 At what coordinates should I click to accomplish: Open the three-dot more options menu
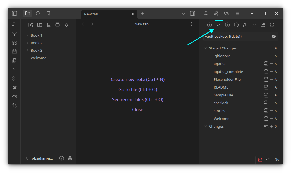tap(192, 24)
